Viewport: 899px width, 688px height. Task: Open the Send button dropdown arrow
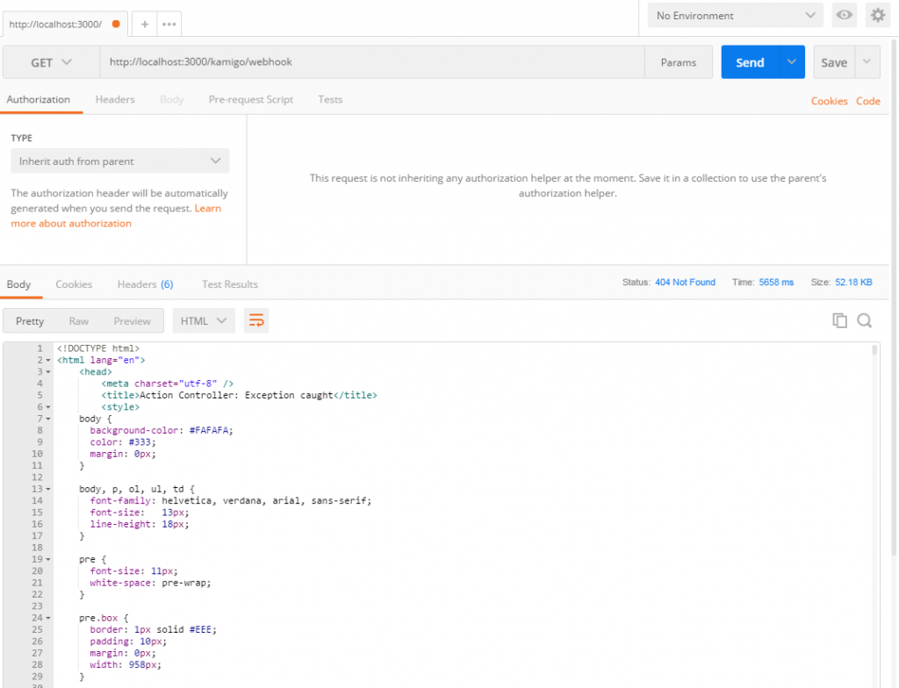tap(792, 62)
